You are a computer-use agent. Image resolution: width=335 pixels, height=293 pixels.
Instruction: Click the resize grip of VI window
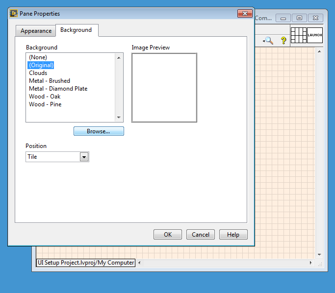[320, 264]
